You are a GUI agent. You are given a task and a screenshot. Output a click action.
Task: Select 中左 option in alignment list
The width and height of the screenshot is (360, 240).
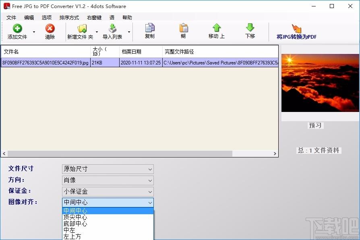tap(108, 230)
